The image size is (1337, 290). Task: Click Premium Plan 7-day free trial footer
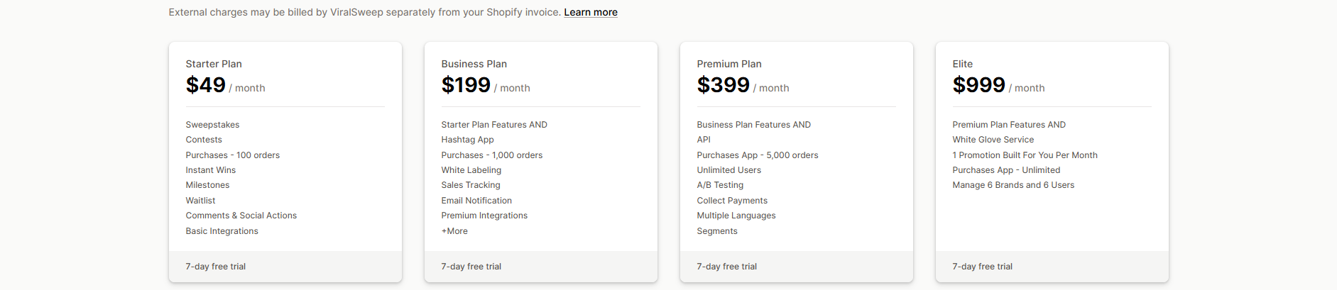727,267
